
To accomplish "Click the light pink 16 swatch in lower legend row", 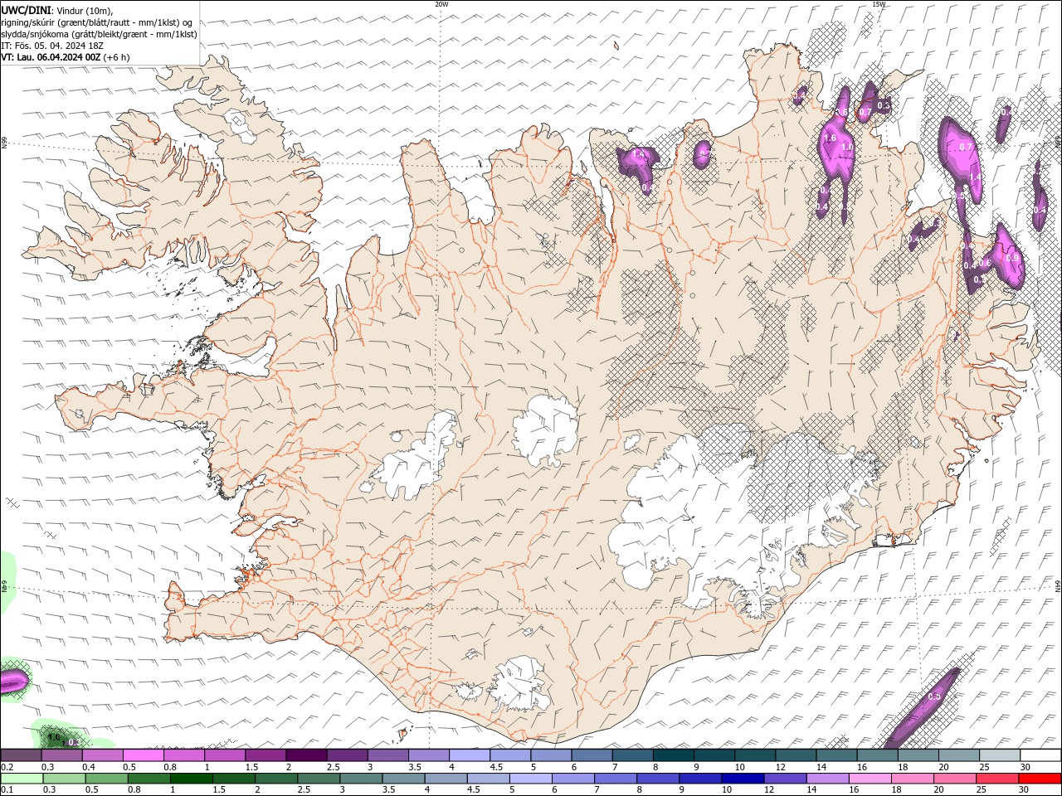I will (x=870, y=779).
